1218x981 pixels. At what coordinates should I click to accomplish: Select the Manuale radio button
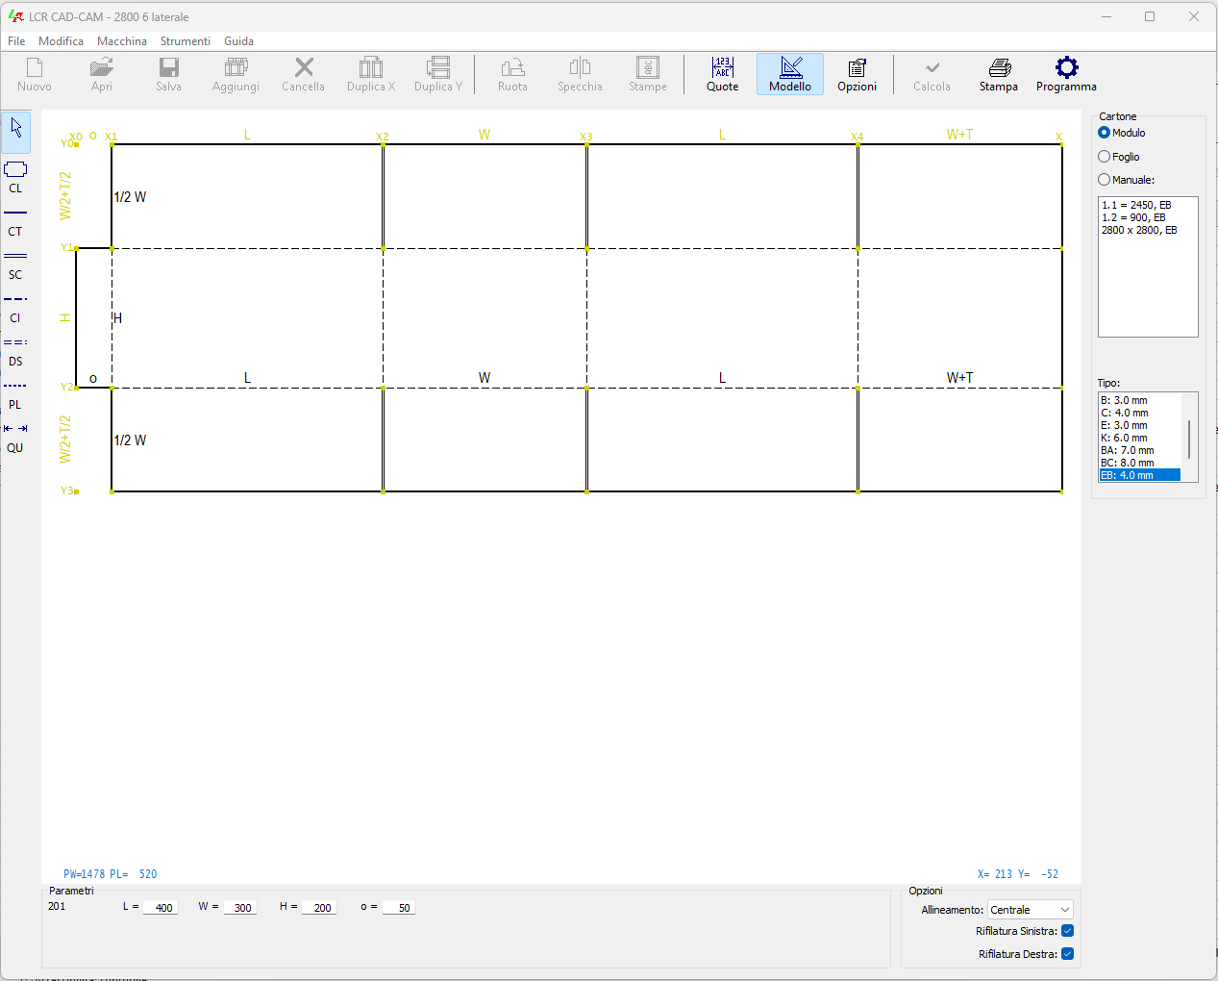pyautogui.click(x=1105, y=180)
